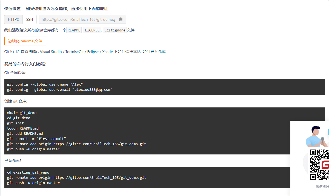Open the 帮助 help link

pos(33,52)
